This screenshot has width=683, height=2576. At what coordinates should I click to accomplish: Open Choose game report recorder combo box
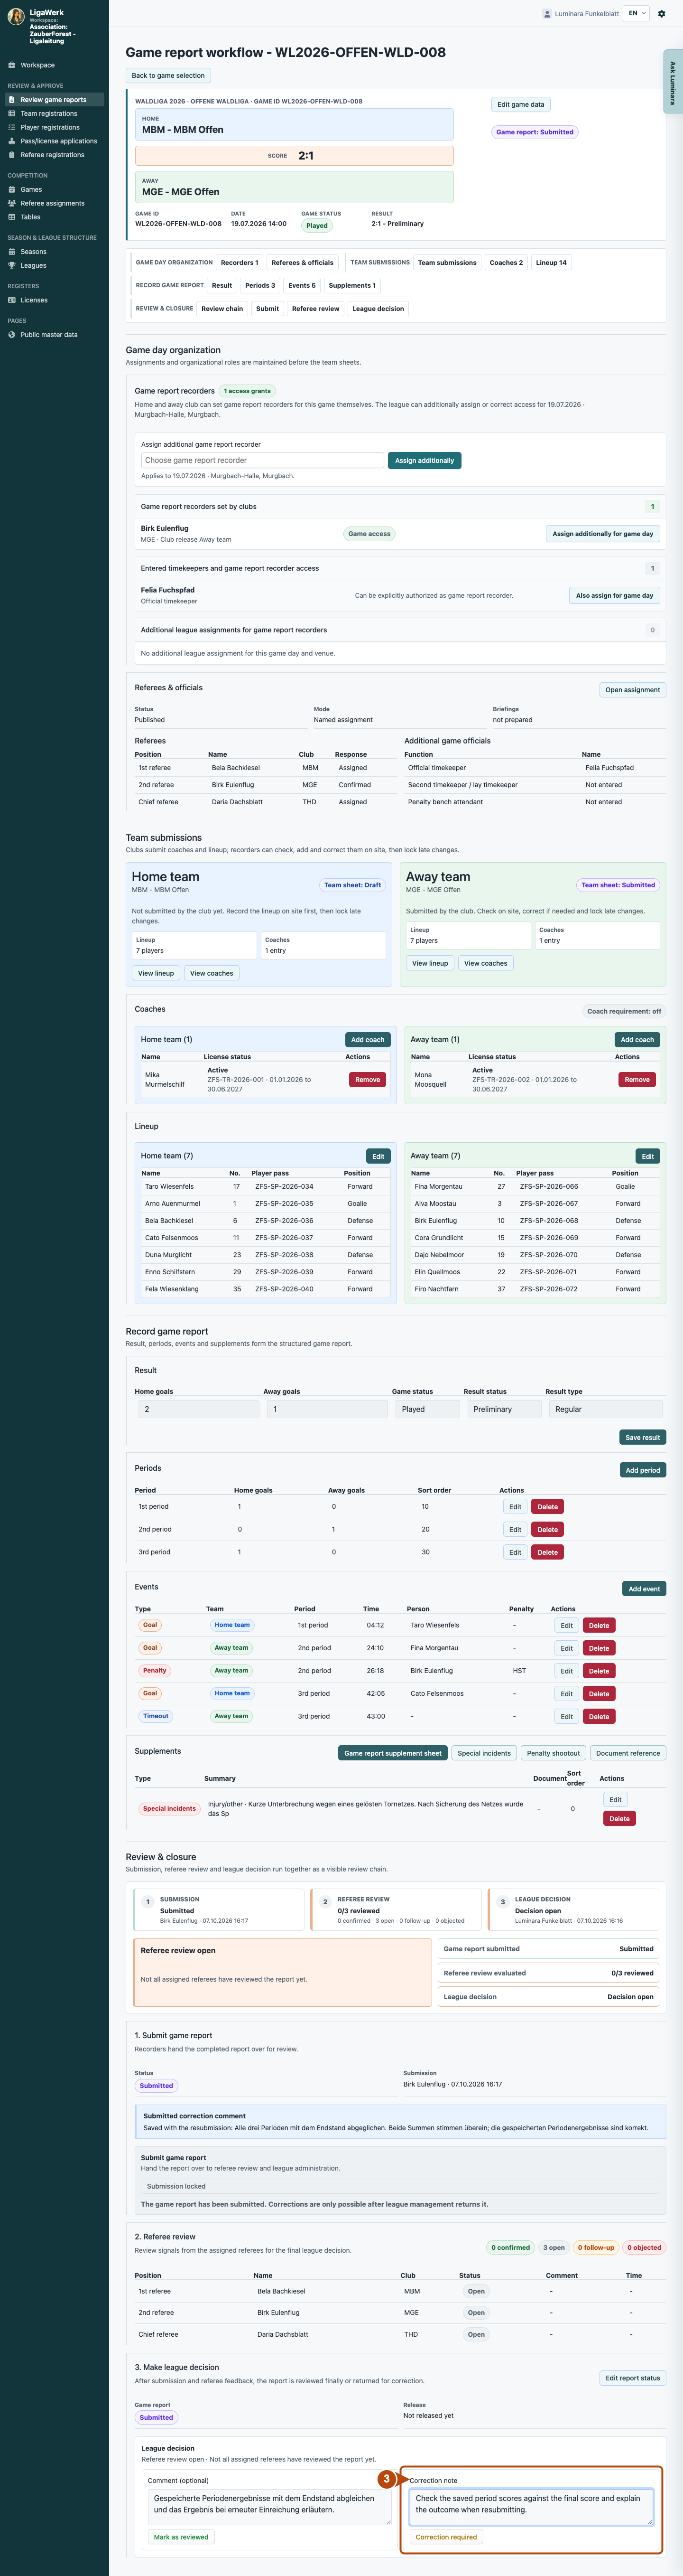pyautogui.click(x=263, y=460)
